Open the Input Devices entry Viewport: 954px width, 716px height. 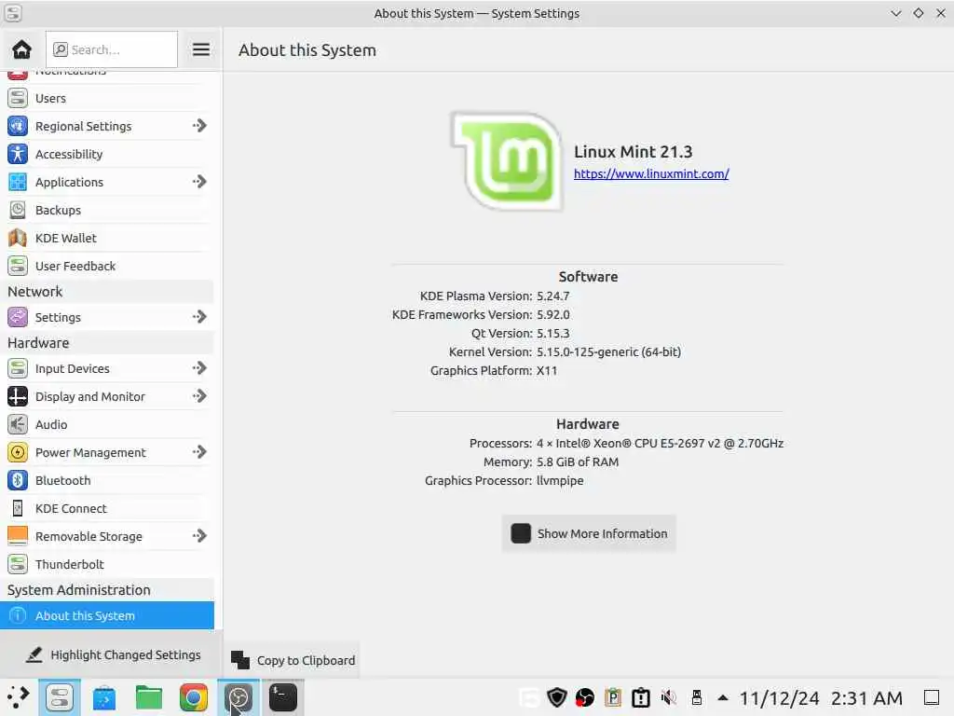[107, 368]
